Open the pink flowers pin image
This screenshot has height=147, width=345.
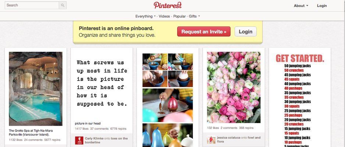[x=234, y=87]
